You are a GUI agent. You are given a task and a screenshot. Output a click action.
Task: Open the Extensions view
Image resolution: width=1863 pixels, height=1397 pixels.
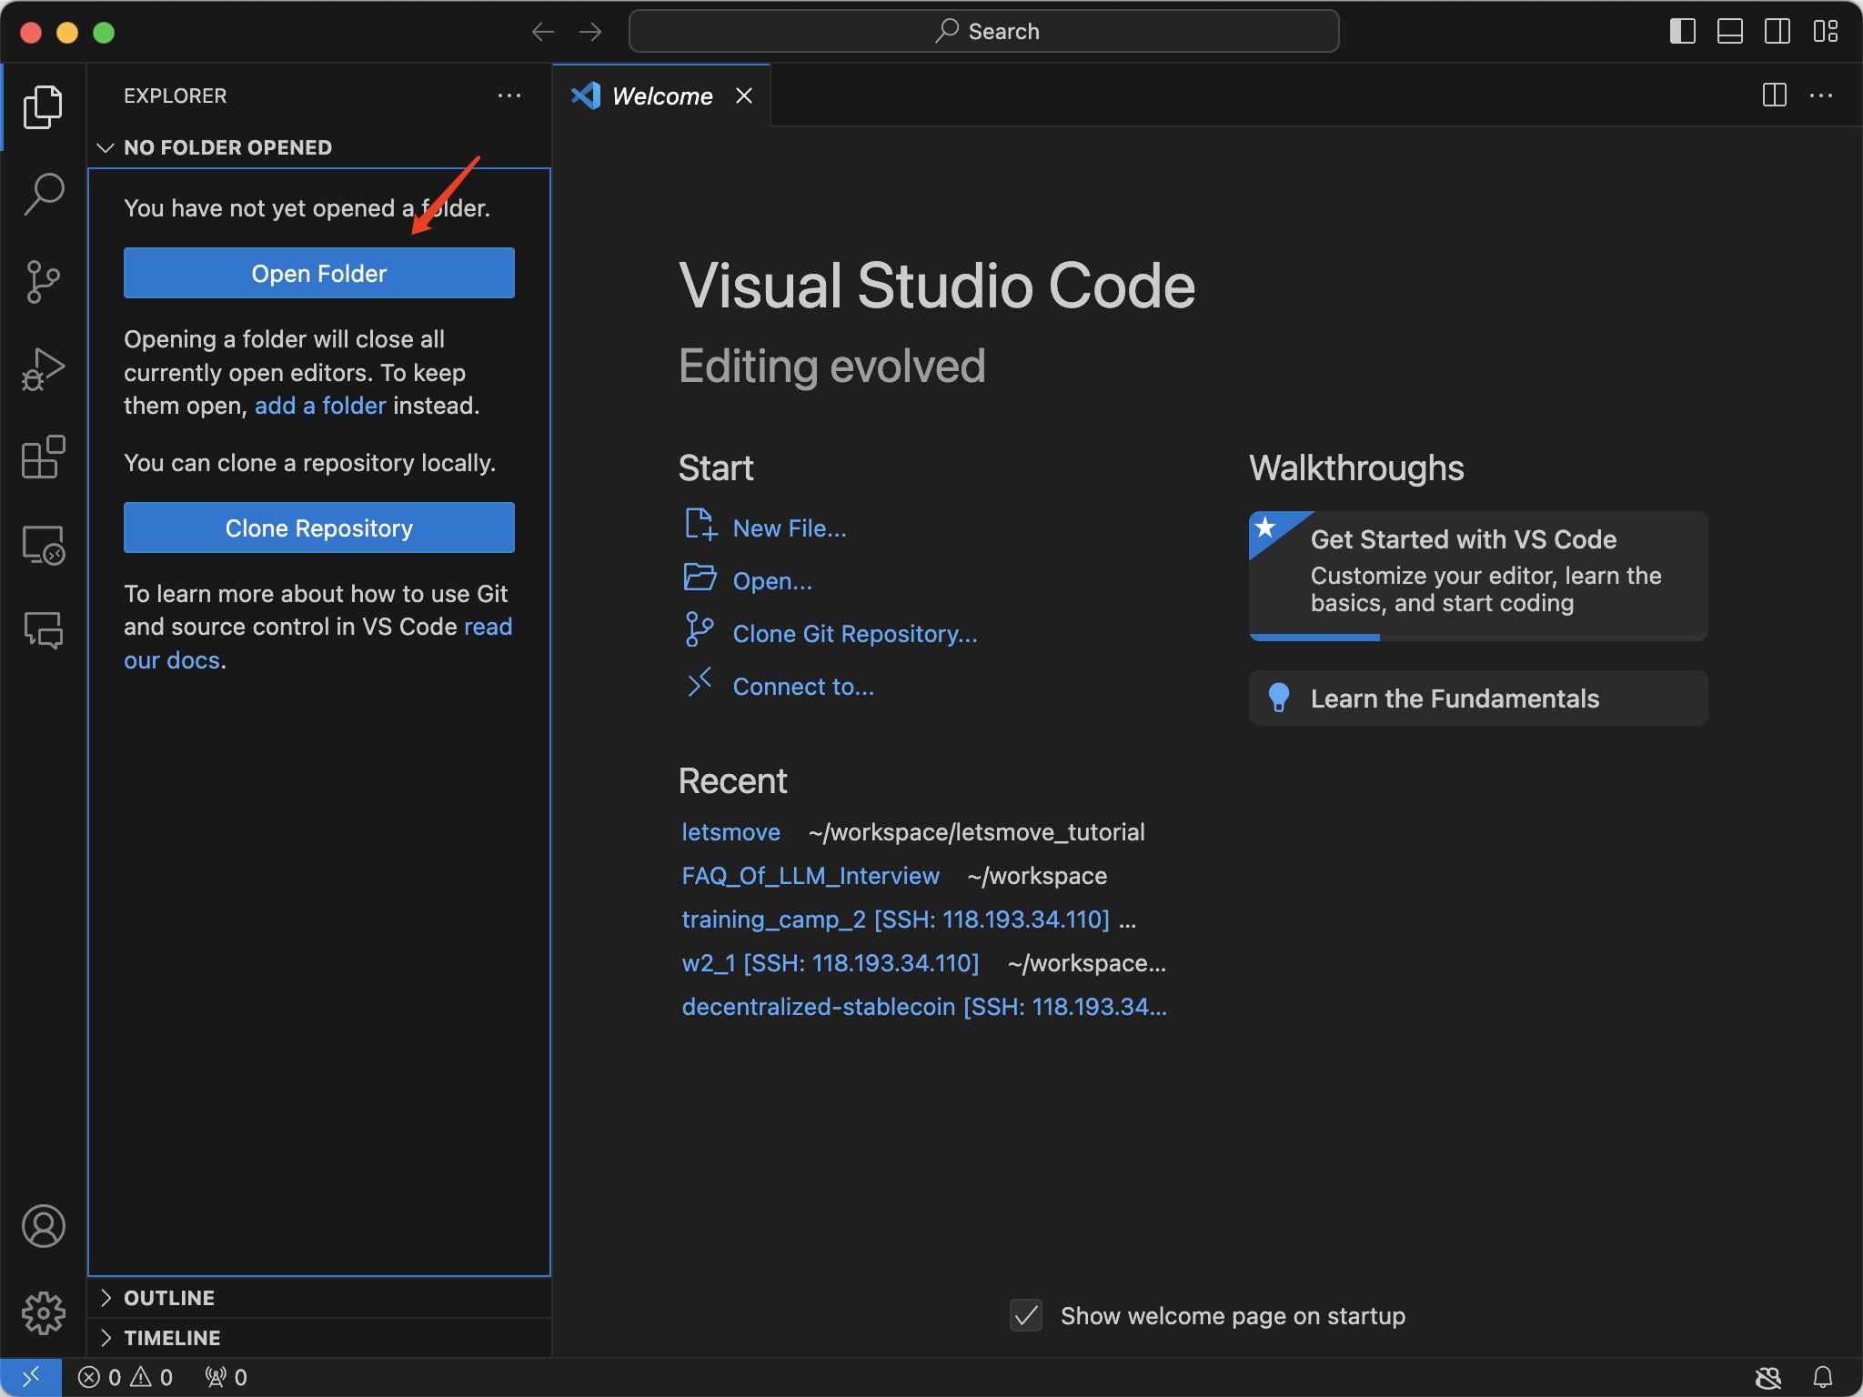pyautogui.click(x=43, y=457)
